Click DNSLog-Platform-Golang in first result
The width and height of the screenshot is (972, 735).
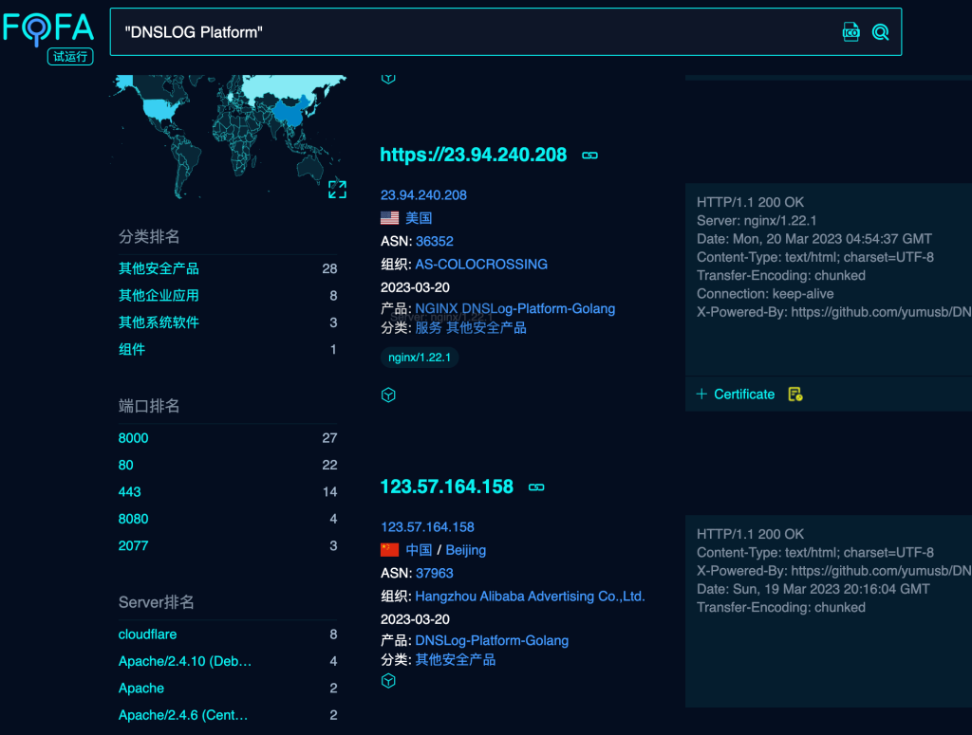[x=539, y=308]
